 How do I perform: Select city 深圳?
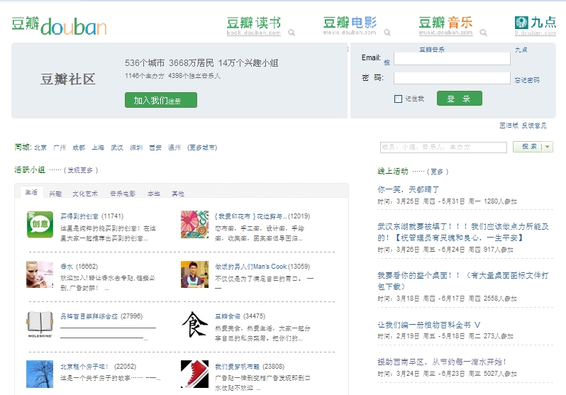[x=136, y=148]
